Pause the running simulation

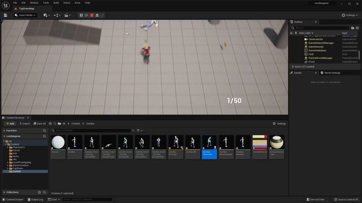81,15
